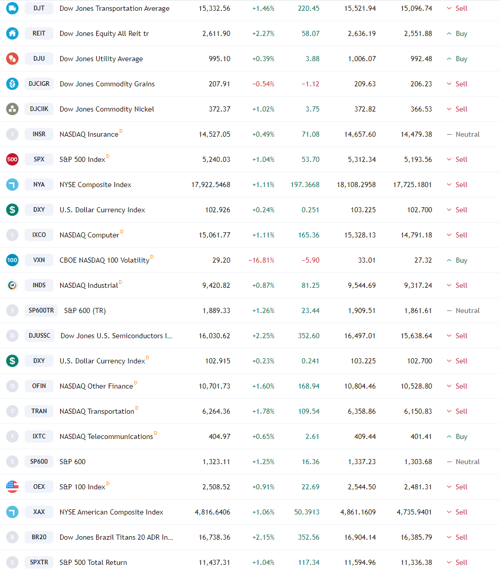The height and width of the screenshot is (569, 500).
Task: Open Dow Jones Equity All Reit tr
Action: tap(104, 33)
